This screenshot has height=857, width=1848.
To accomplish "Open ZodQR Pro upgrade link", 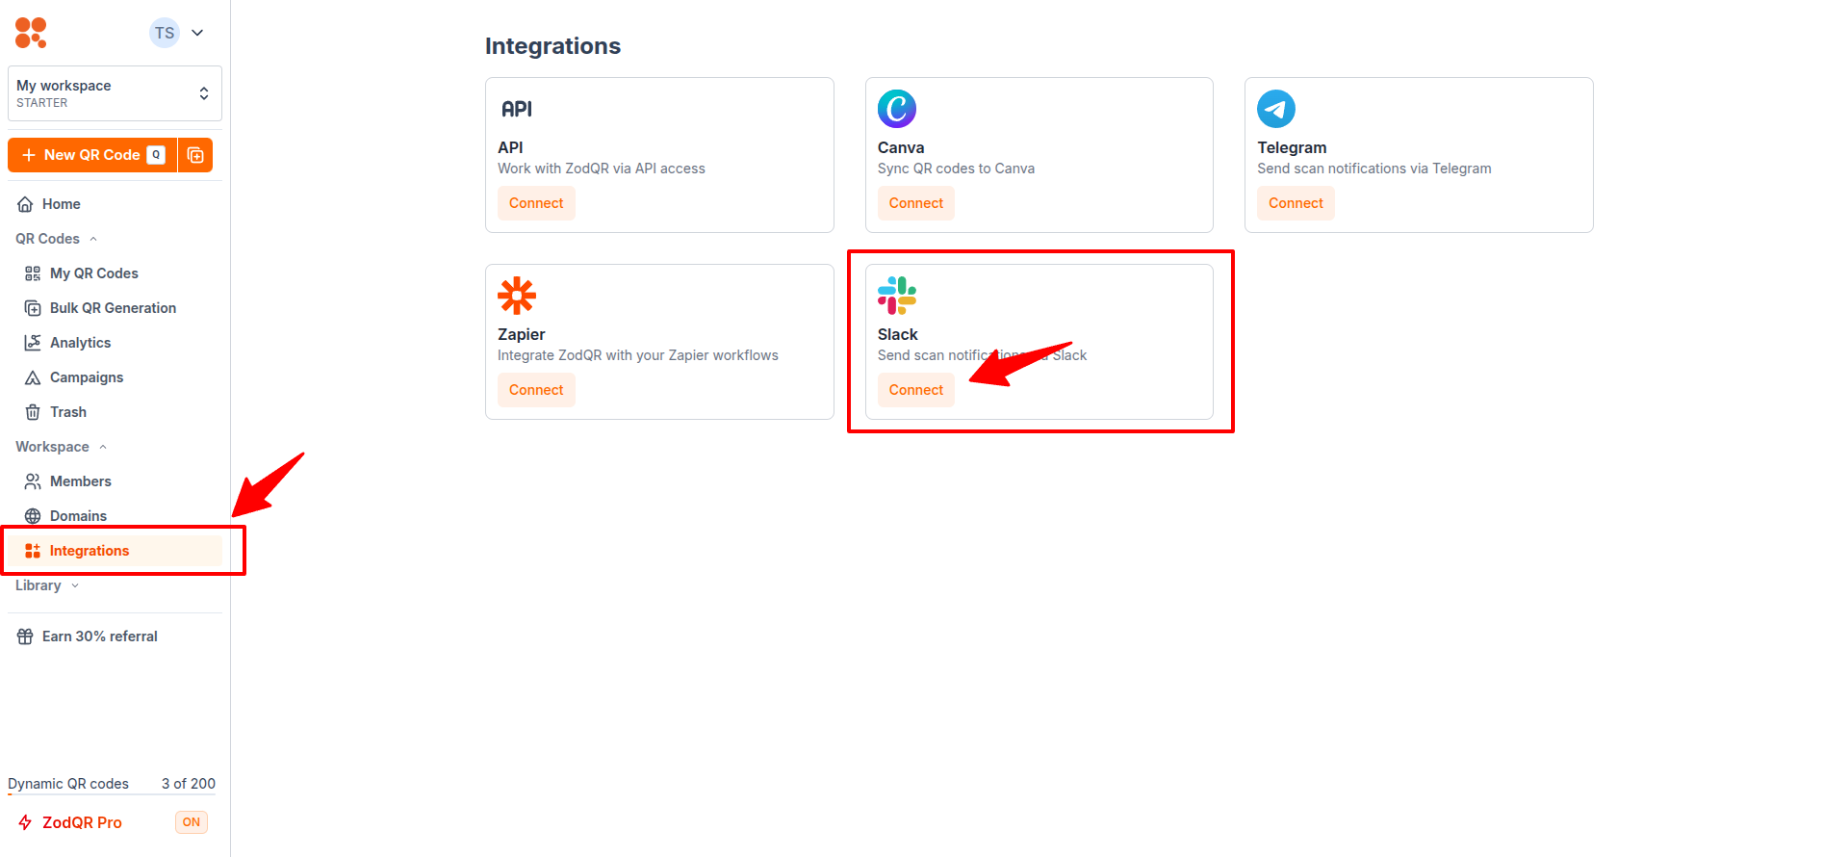I will [x=82, y=822].
